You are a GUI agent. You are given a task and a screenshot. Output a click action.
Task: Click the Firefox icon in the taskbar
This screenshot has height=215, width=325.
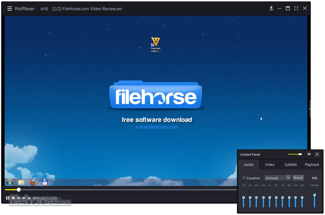(x=33, y=182)
